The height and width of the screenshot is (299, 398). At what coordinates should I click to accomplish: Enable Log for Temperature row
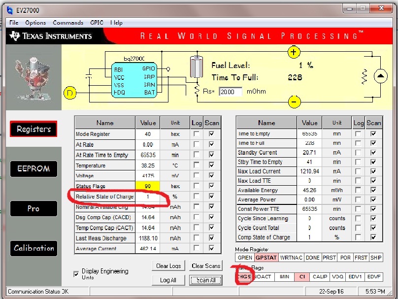(x=196, y=165)
